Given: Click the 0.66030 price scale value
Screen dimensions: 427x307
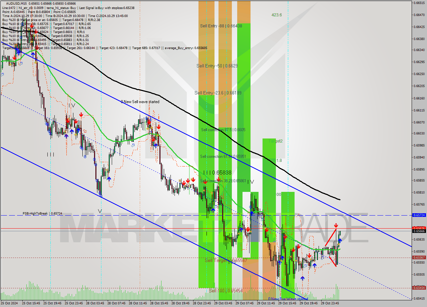Looking at the screenshot, I should (x=419, y=133).
